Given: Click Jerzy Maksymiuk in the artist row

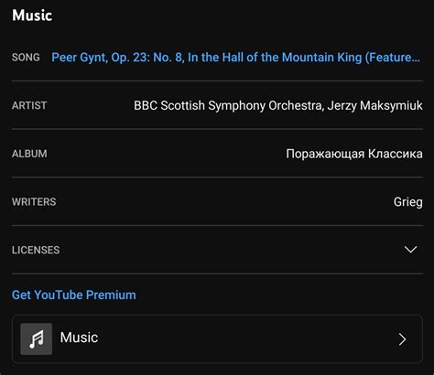Looking at the screenshot, I should (x=375, y=105).
